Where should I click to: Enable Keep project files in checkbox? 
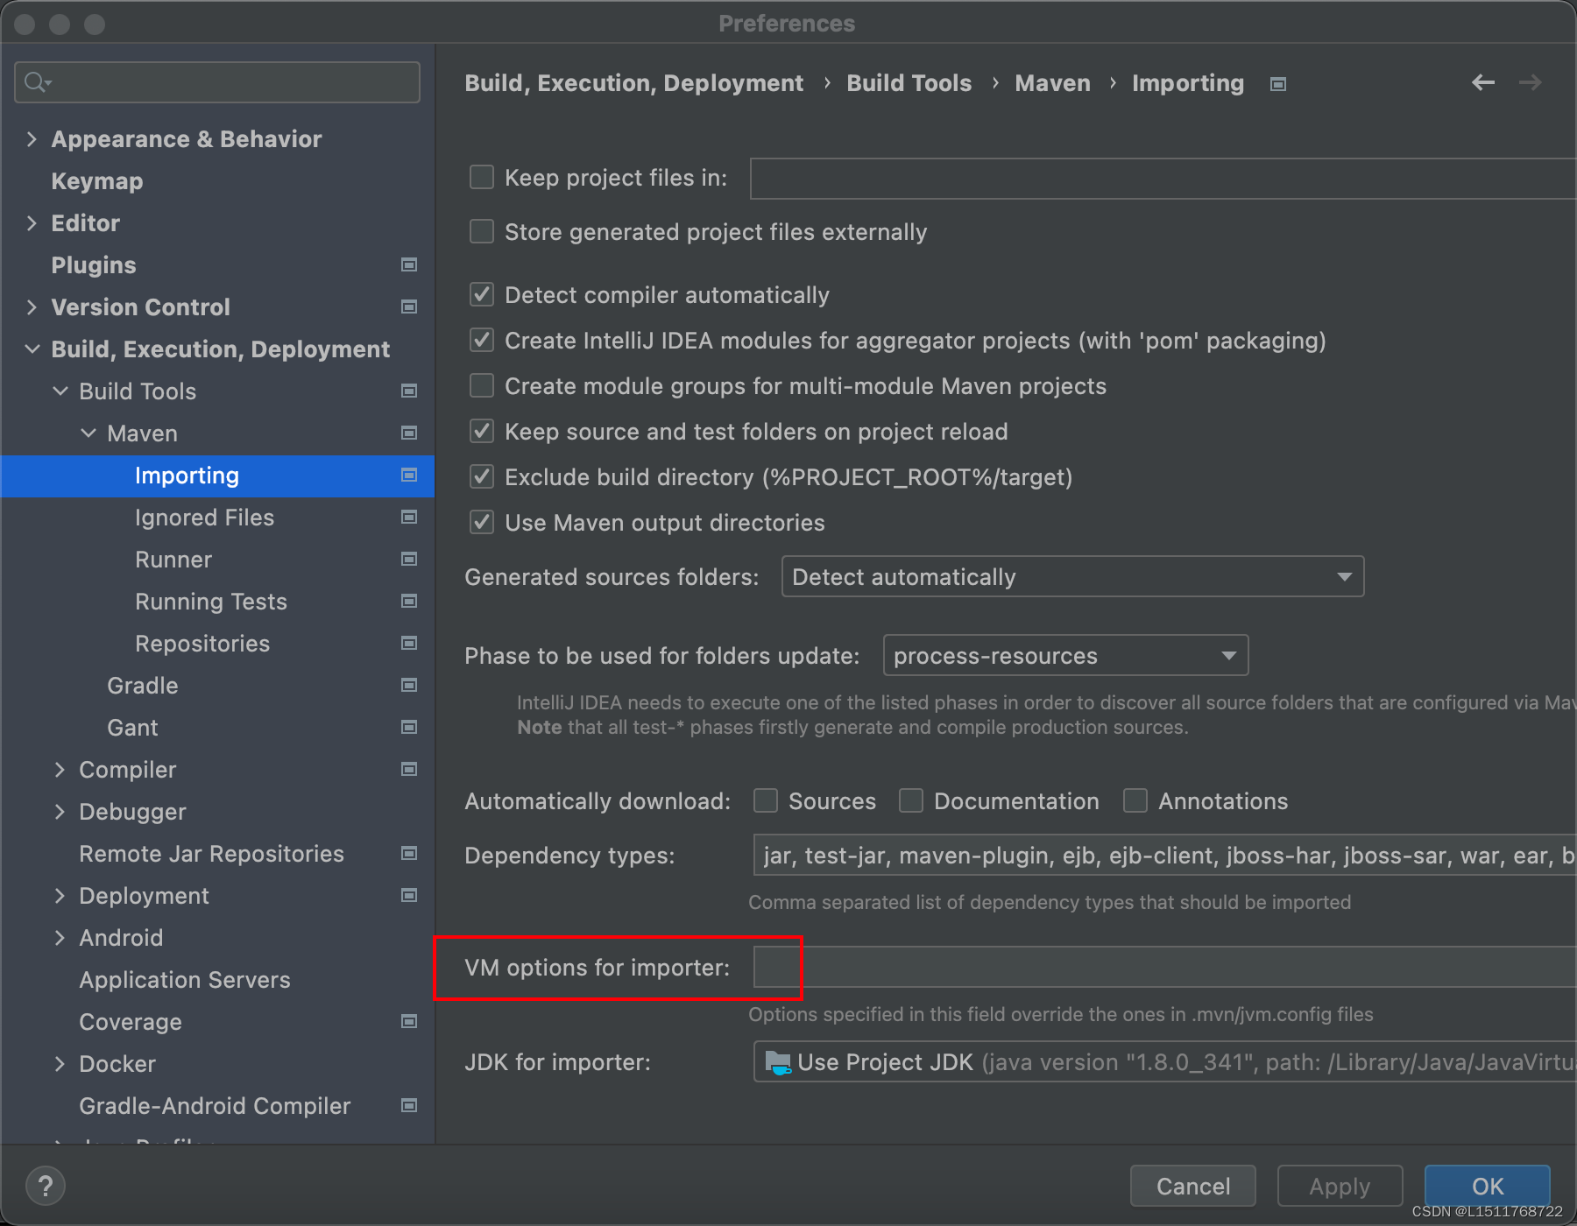[482, 178]
